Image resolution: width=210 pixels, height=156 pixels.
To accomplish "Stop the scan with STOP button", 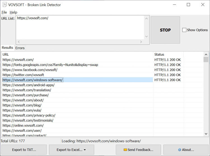I will pos(165,30).
